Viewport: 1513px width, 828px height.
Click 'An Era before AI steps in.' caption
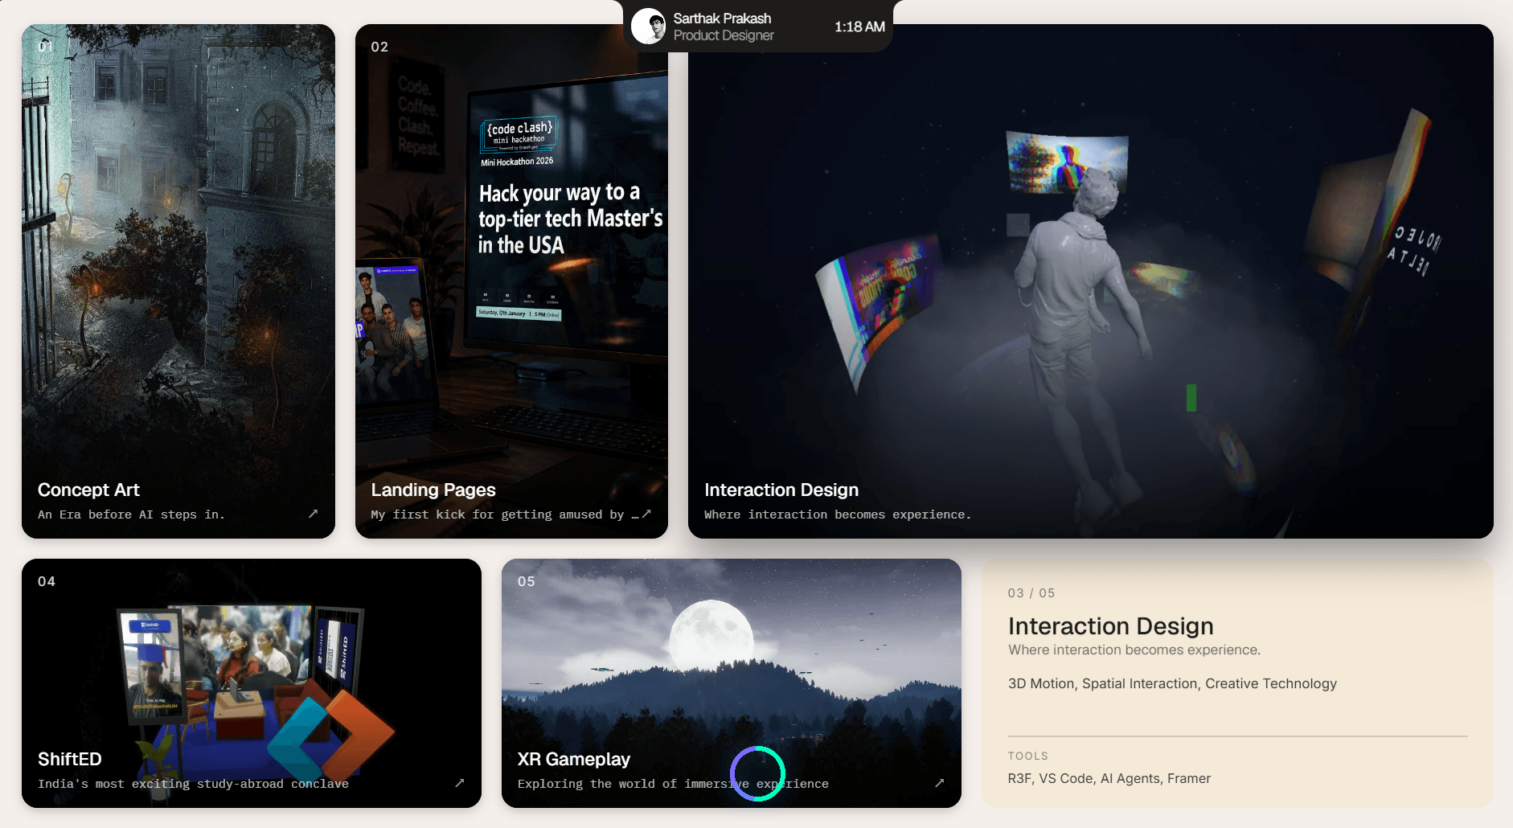pyautogui.click(x=131, y=514)
